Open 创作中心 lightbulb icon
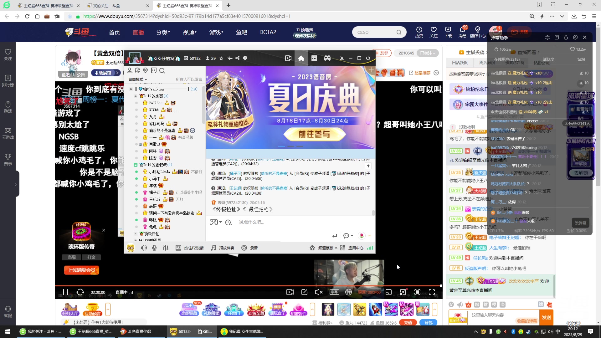 point(478,32)
